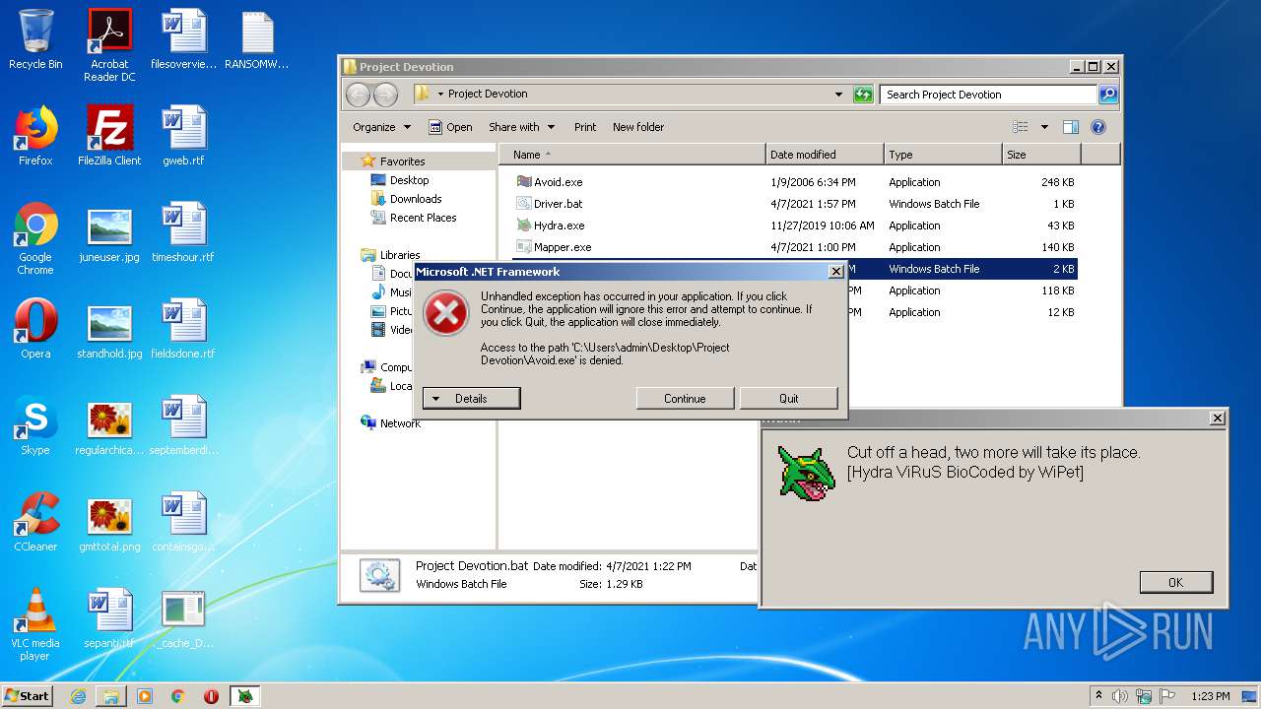Click the Search Project Devotion field

(988, 95)
